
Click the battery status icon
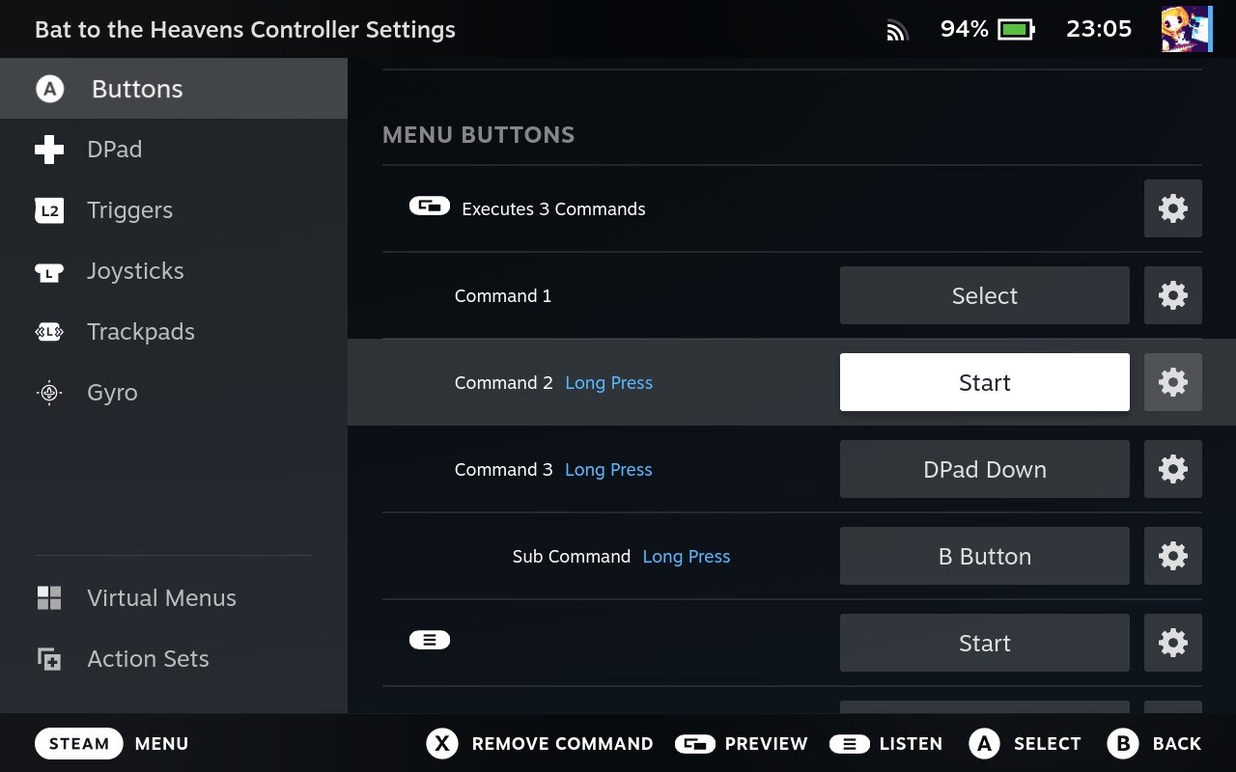[1016, 29]
